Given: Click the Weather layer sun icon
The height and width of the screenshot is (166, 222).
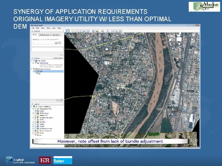Looking at the screenshot, I should pos(38,122).
